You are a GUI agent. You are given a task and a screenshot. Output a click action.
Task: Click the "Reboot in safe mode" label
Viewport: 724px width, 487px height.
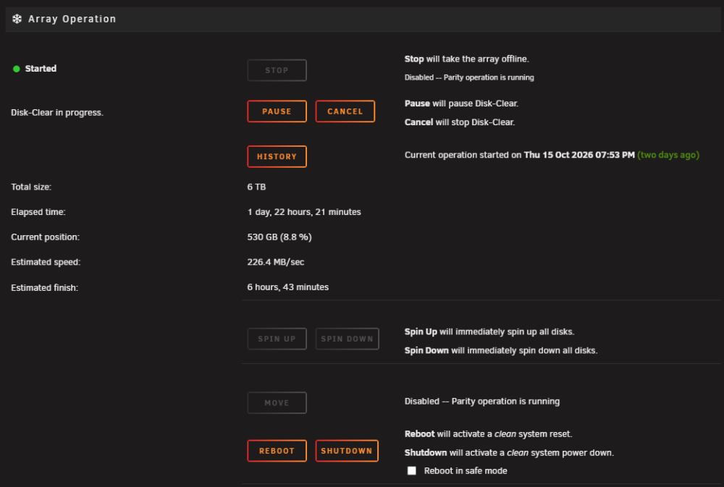coord(466,471)
